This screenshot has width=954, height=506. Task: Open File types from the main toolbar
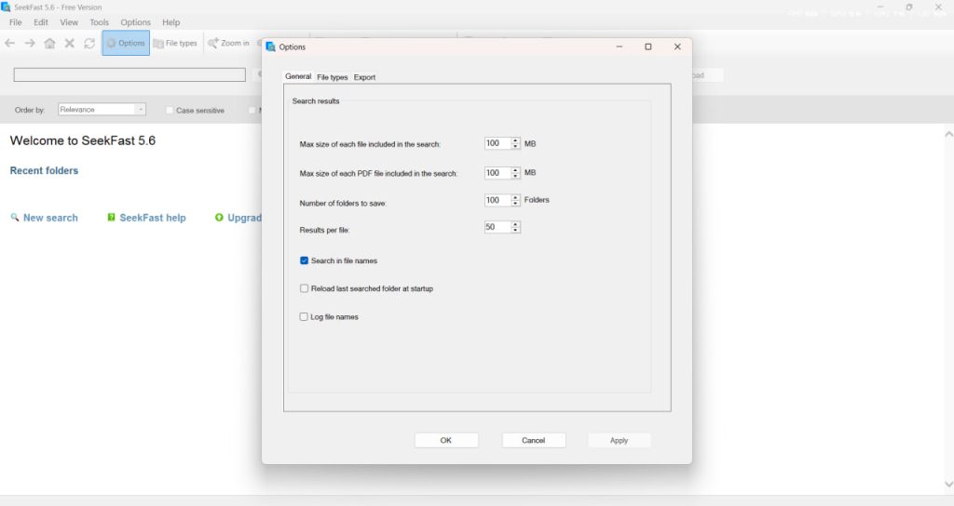pos(175,43)
